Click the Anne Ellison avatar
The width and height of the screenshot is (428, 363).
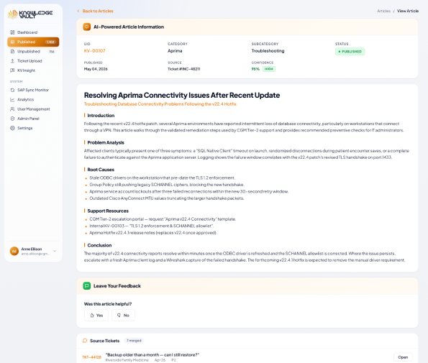coord(14,251)
